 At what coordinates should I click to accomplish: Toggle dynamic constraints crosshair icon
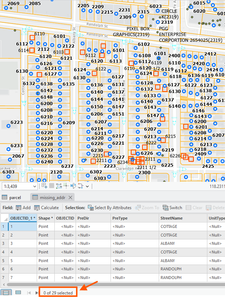[66, 186]
